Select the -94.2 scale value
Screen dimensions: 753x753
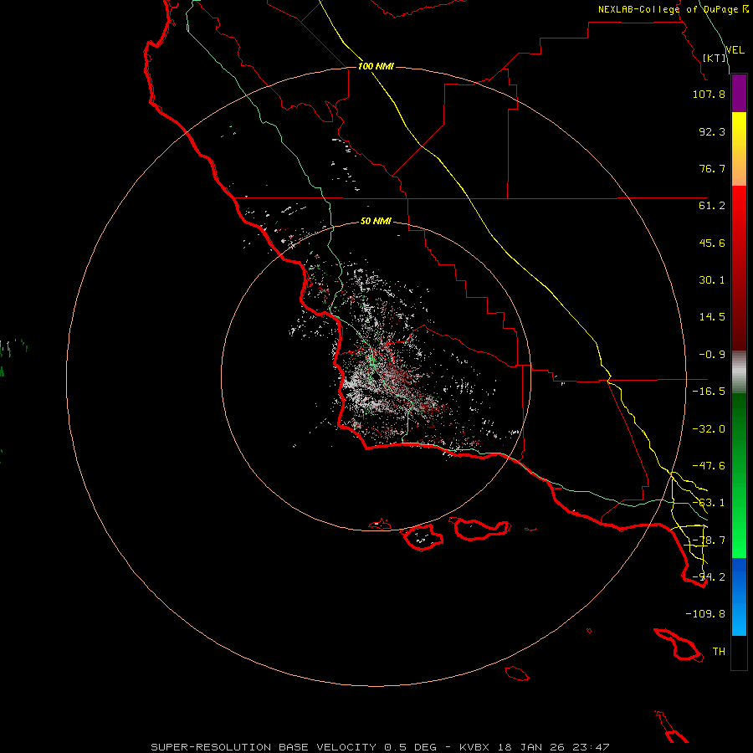(x=709, y=577)
